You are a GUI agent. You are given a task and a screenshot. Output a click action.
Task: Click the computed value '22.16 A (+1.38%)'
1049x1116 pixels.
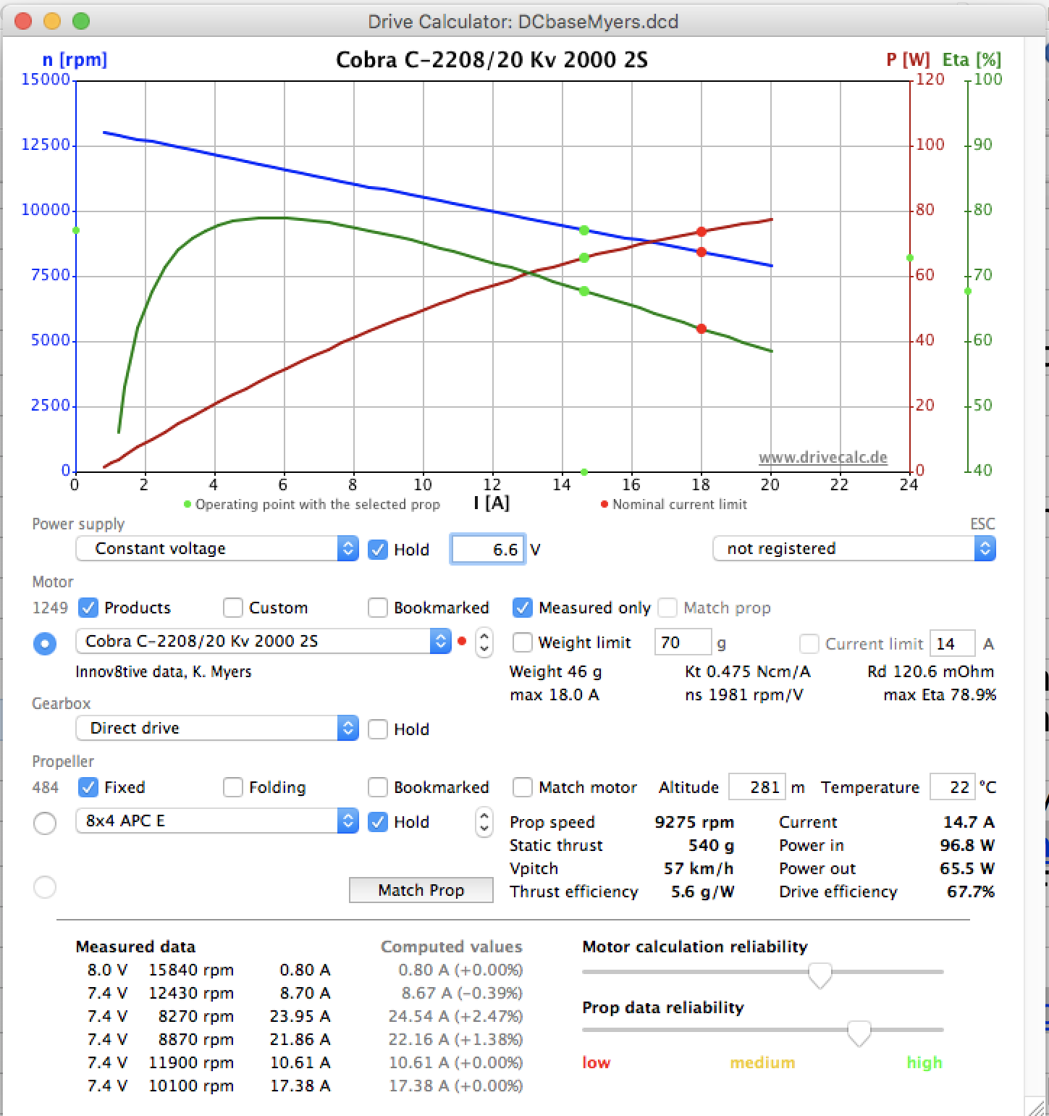click(455, 1040)
